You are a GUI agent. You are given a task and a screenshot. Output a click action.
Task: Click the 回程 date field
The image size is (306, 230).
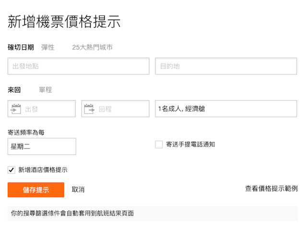tap(115, 109)
